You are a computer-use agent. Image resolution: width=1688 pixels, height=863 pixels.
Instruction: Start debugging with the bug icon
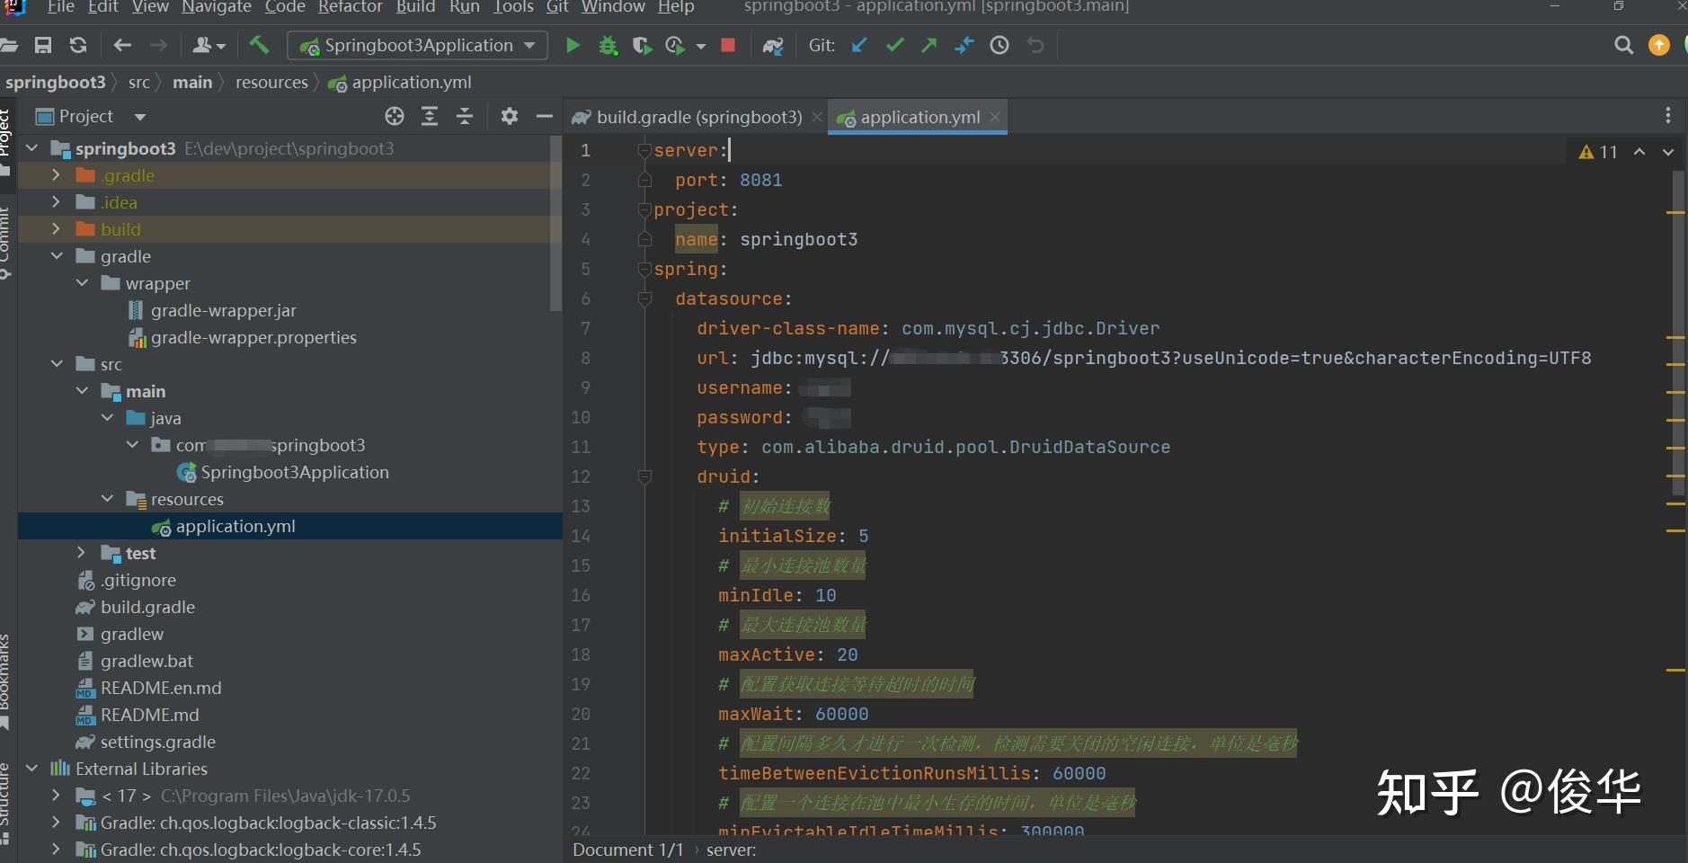click(x=608, y=45)
